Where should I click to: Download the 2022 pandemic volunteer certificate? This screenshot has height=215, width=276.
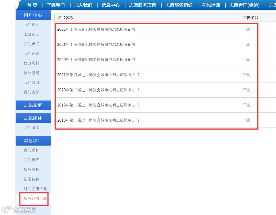point(246,29)
